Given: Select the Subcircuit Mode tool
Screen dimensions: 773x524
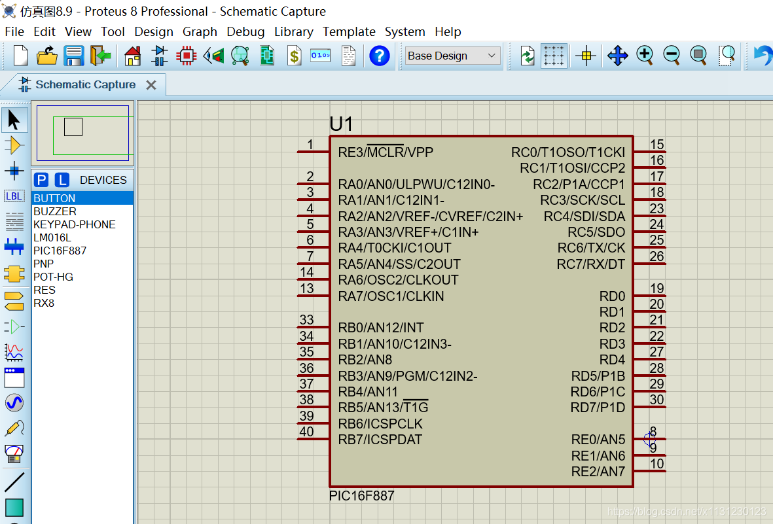Looking at the screenshot, I should (14, 273).
